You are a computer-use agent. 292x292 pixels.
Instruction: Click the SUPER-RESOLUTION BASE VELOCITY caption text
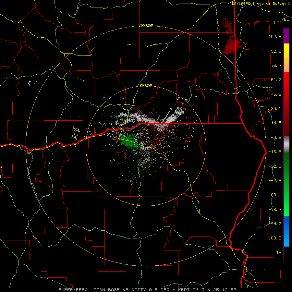[103, 290]
